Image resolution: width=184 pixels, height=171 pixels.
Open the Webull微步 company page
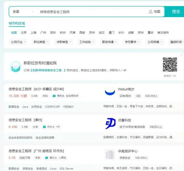tap(126, 89)
